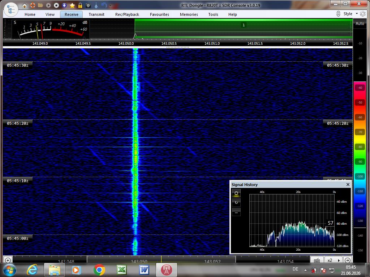Click the refresh reset icon in Signal History
370x277 pixels.
236,203
